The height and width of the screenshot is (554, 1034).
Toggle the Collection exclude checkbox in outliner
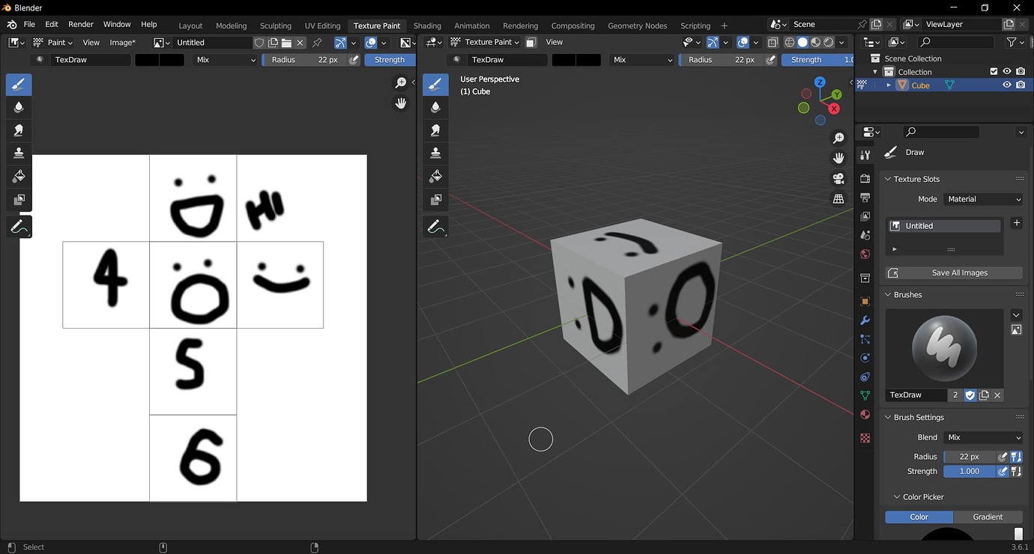coord(994,72)
